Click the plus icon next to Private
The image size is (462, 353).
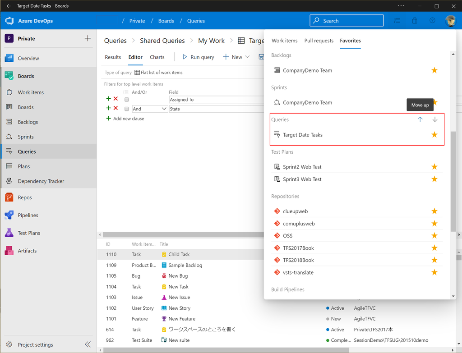pos(88,38)
